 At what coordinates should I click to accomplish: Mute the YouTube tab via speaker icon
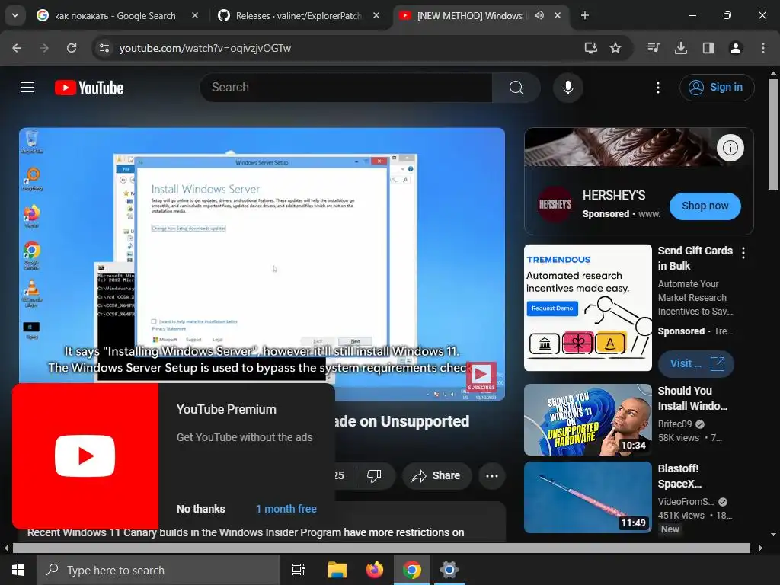click(x=539, y=15)
